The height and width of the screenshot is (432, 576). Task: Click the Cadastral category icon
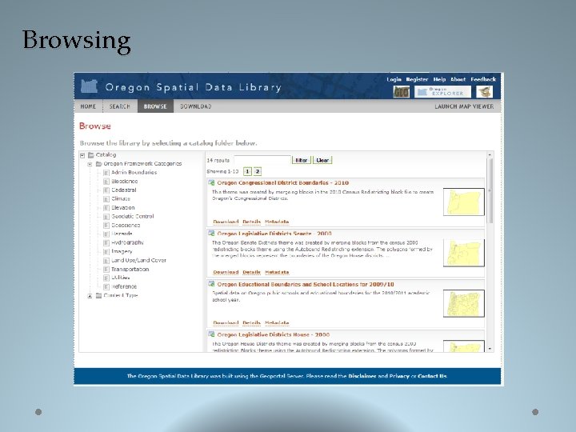pos(106,190)
